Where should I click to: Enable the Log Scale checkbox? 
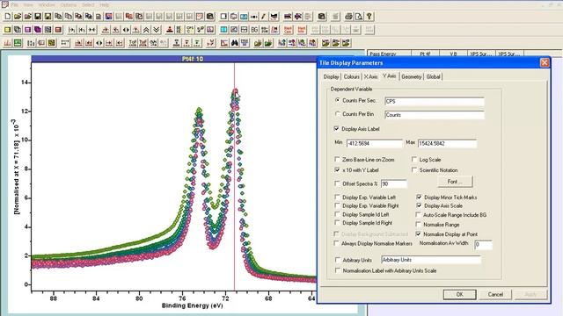coord(414,160)
